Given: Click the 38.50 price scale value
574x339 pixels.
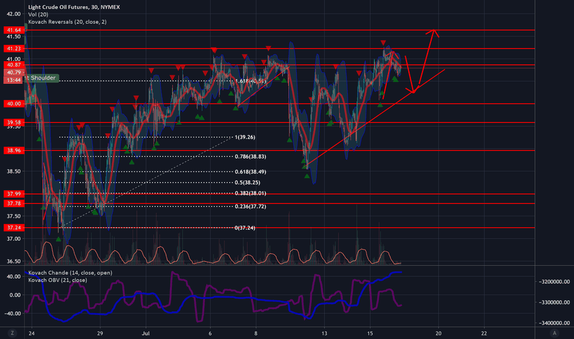Looking at the screenshot, I should tap(14, 171).
